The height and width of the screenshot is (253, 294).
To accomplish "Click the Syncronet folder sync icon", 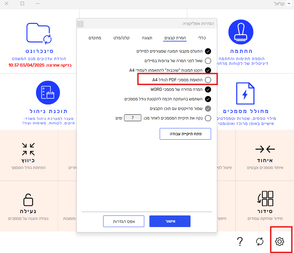I will (39, 33).
